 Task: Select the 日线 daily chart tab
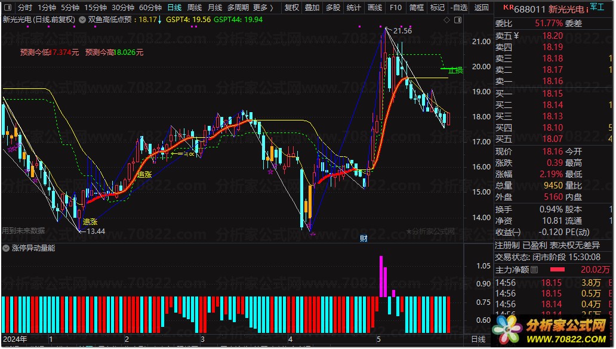pos(174,8)
